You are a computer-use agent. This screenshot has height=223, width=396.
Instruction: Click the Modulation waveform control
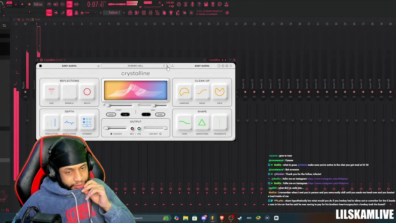[x=69, y=123]
